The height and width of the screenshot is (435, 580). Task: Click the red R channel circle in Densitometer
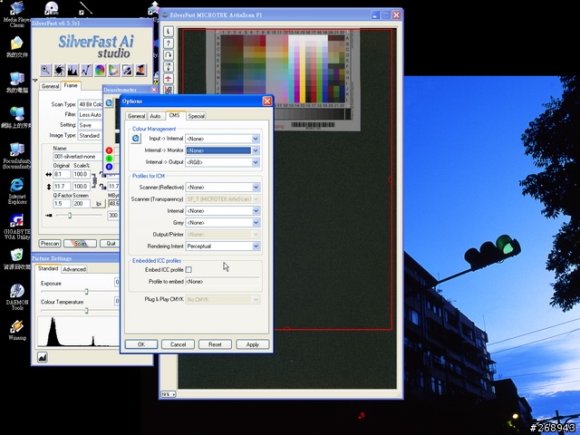[109, 150]
